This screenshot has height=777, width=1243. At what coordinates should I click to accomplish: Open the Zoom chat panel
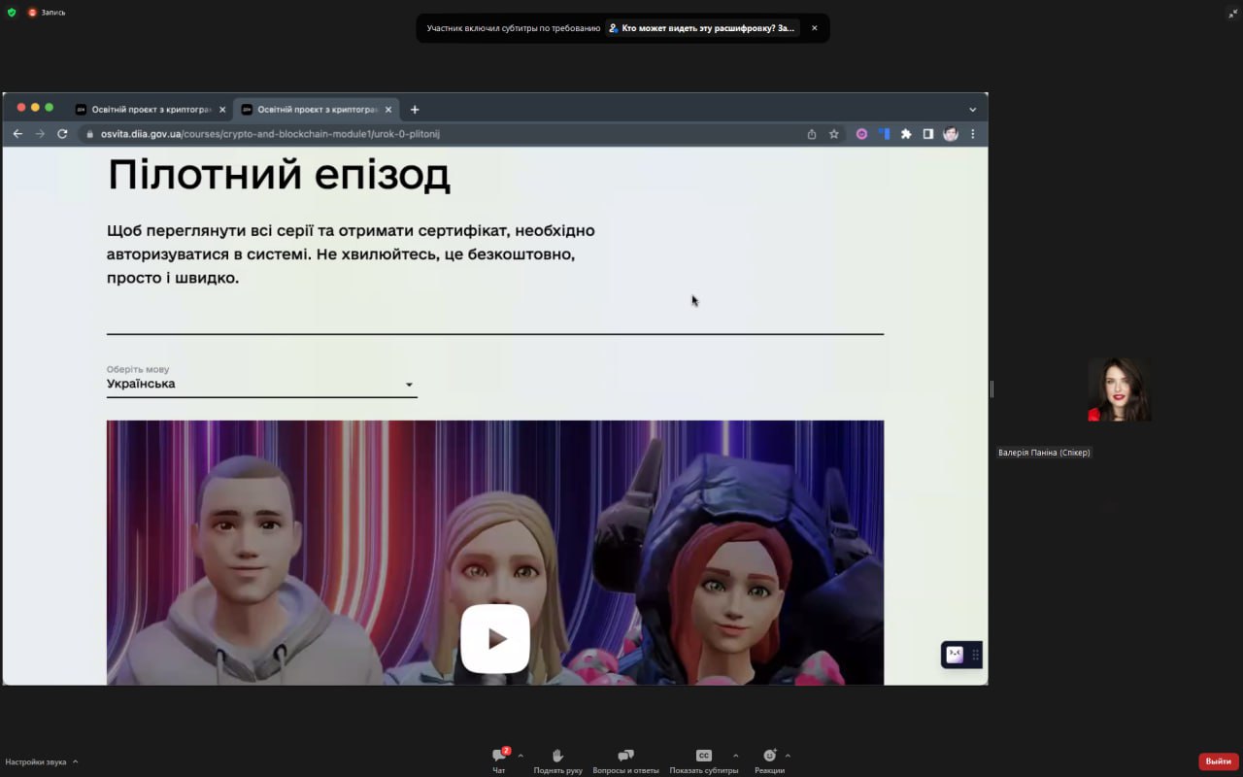[x=499, y=760]
